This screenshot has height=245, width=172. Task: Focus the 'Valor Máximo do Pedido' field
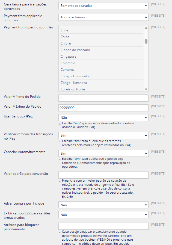(x=103, y=108)
